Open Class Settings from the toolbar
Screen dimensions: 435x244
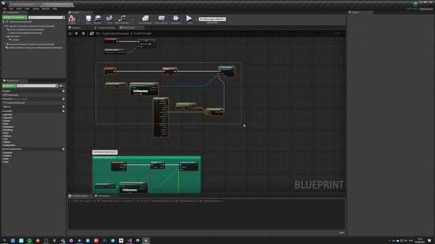pos(145,19)
